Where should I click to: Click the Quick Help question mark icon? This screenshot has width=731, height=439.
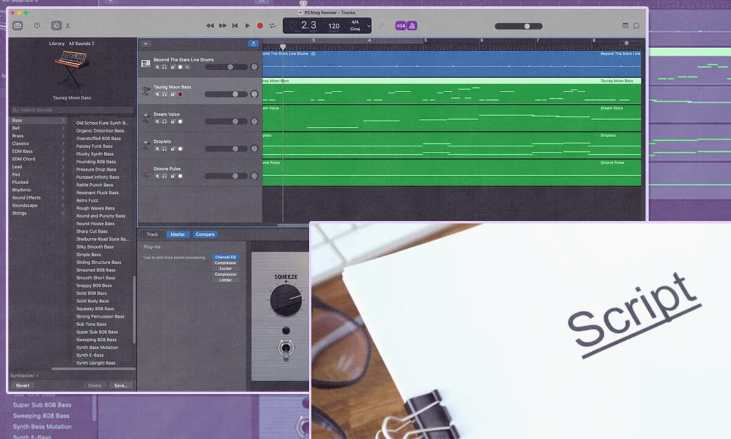[x=37, y=26]
